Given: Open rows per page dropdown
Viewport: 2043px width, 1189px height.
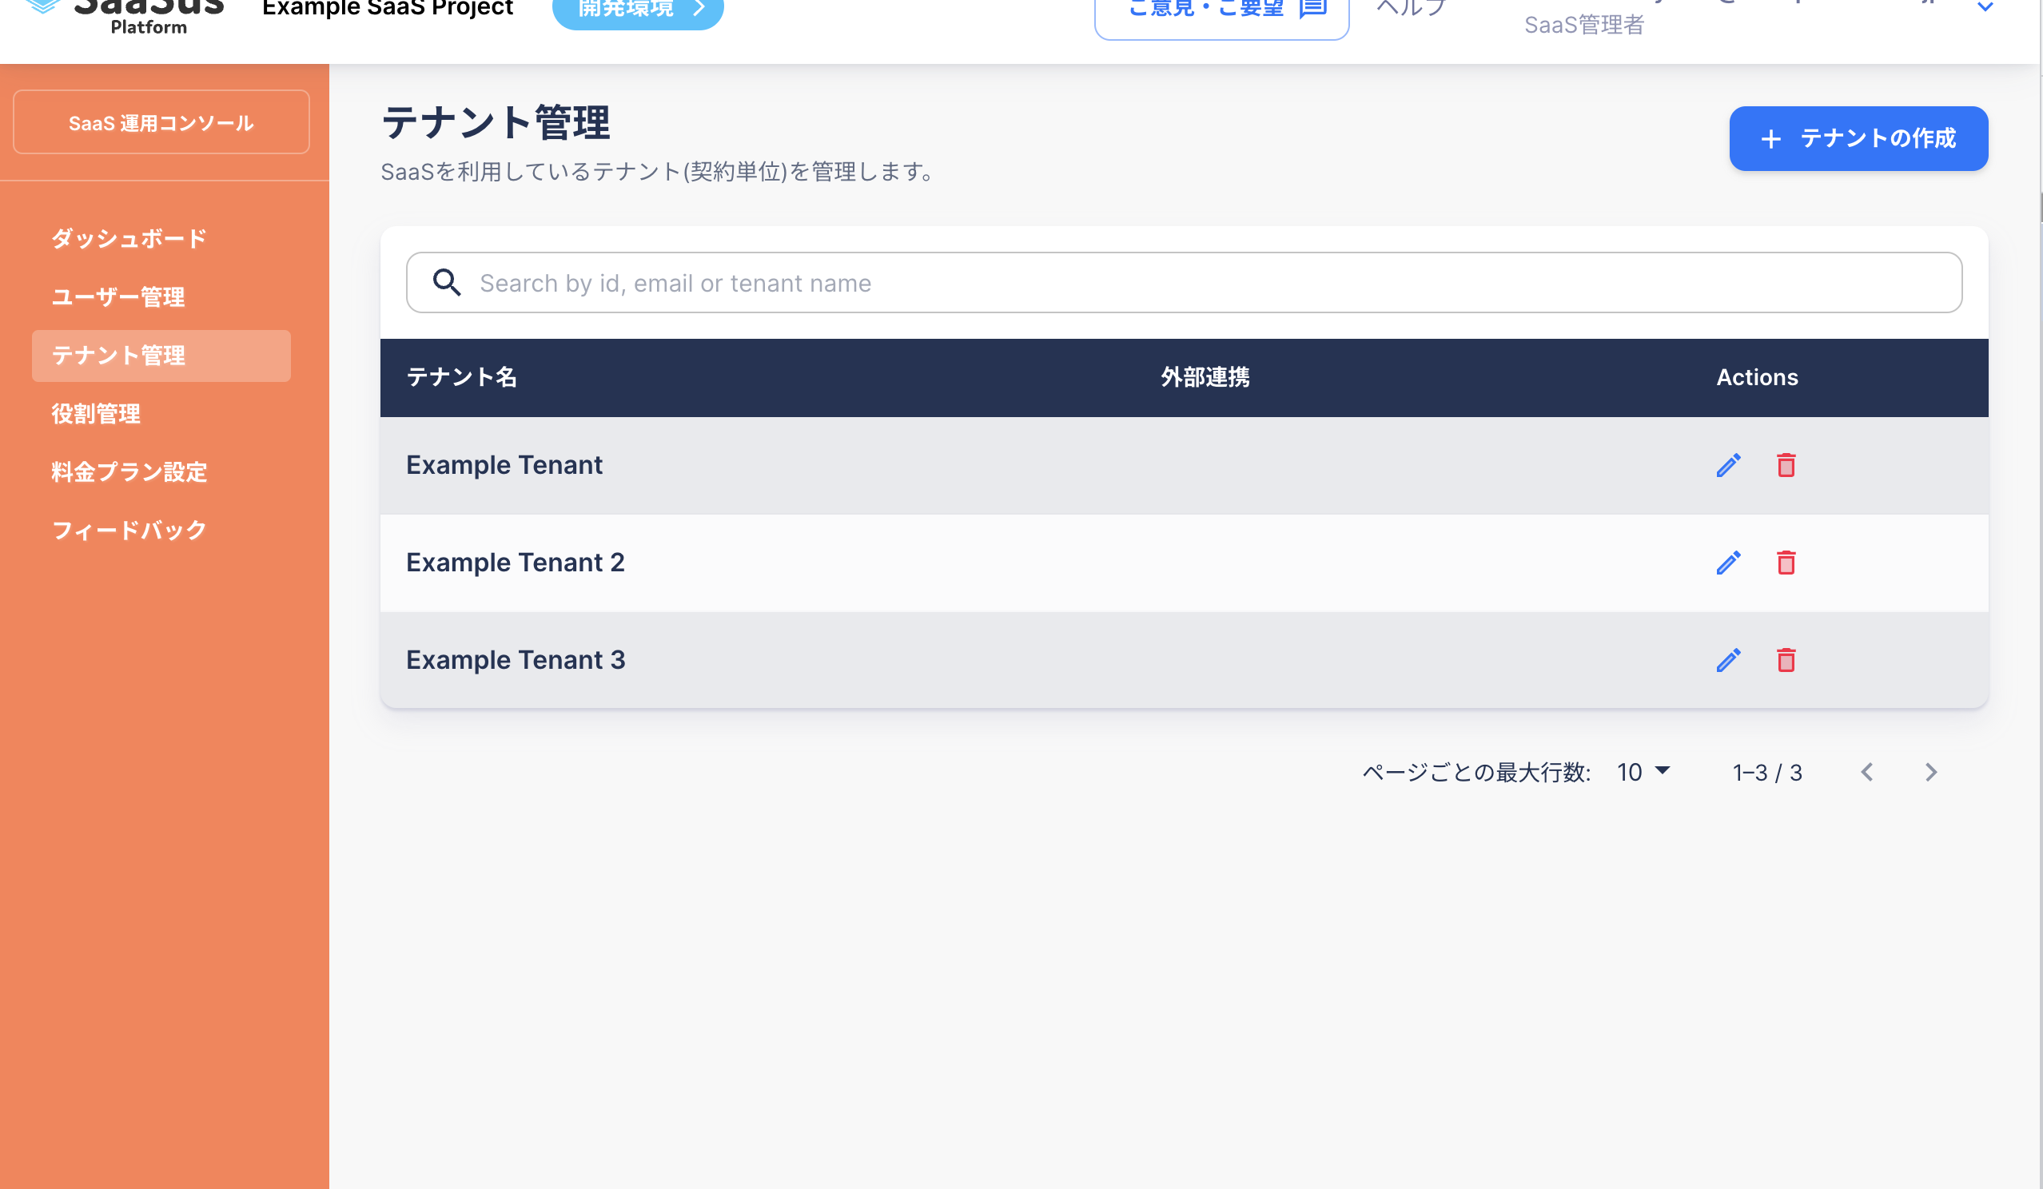Looking at the screenshot, I should tap(1643, 772).
